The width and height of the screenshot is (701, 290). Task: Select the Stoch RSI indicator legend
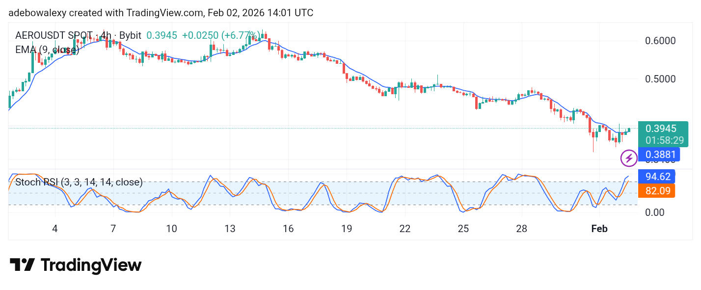pos(79,182)
